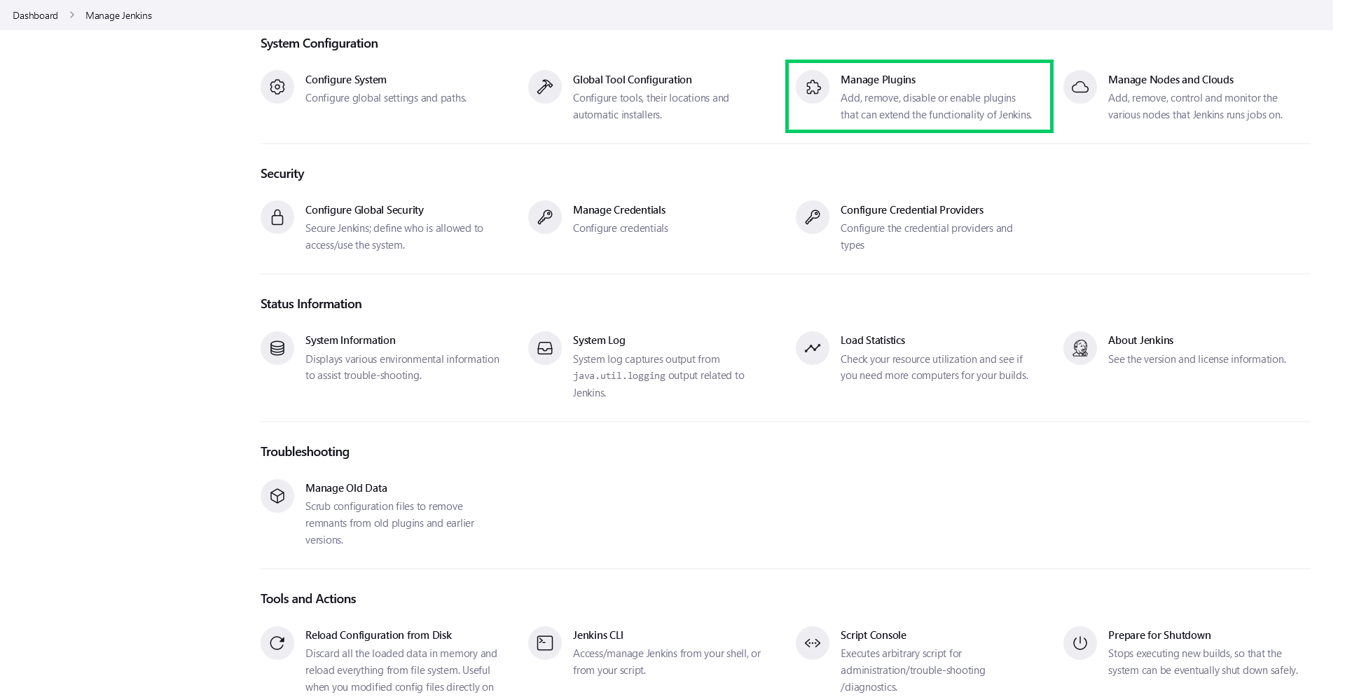Open Configure Credential Providers title link
This screenshot has height=697, width=1345.
click(x=912, y=210)
